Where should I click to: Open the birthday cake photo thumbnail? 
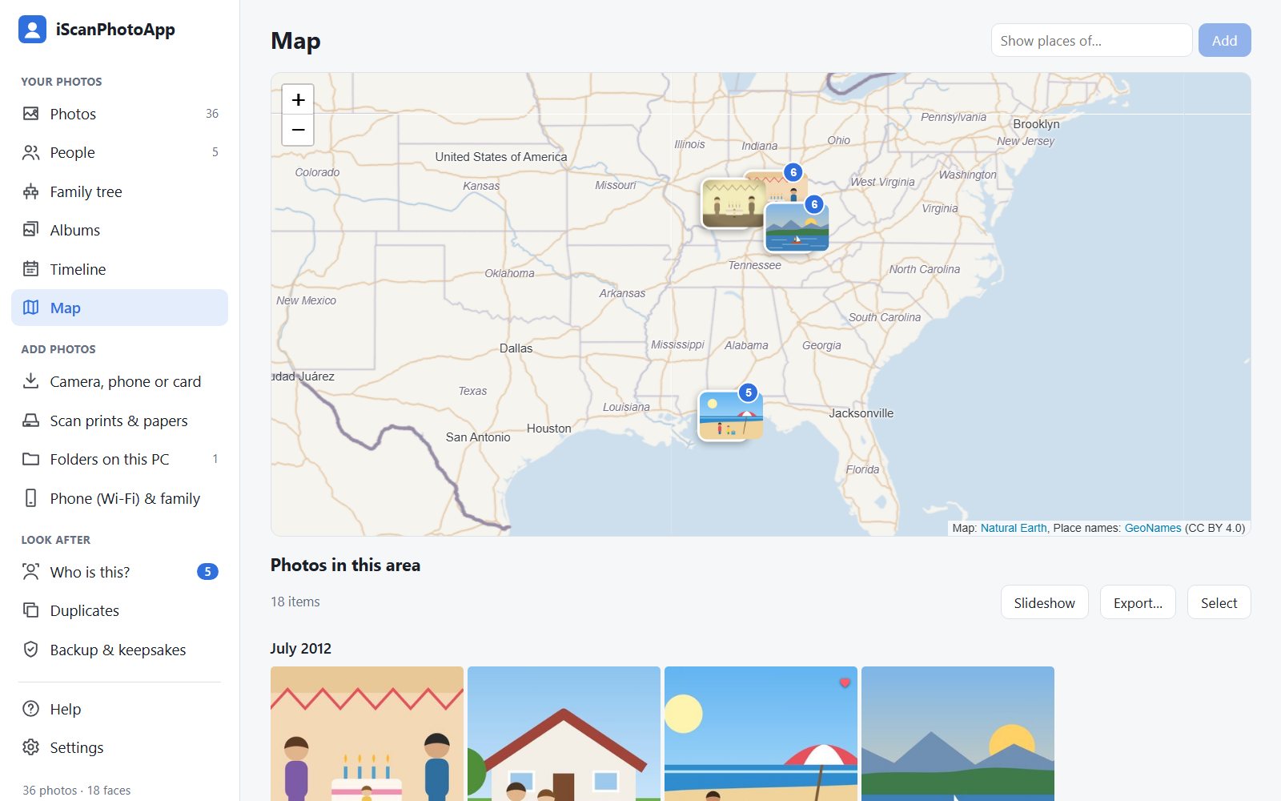367,734
